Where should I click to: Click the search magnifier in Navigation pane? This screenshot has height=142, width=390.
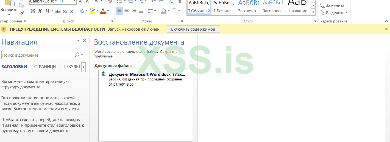point(77,55)
